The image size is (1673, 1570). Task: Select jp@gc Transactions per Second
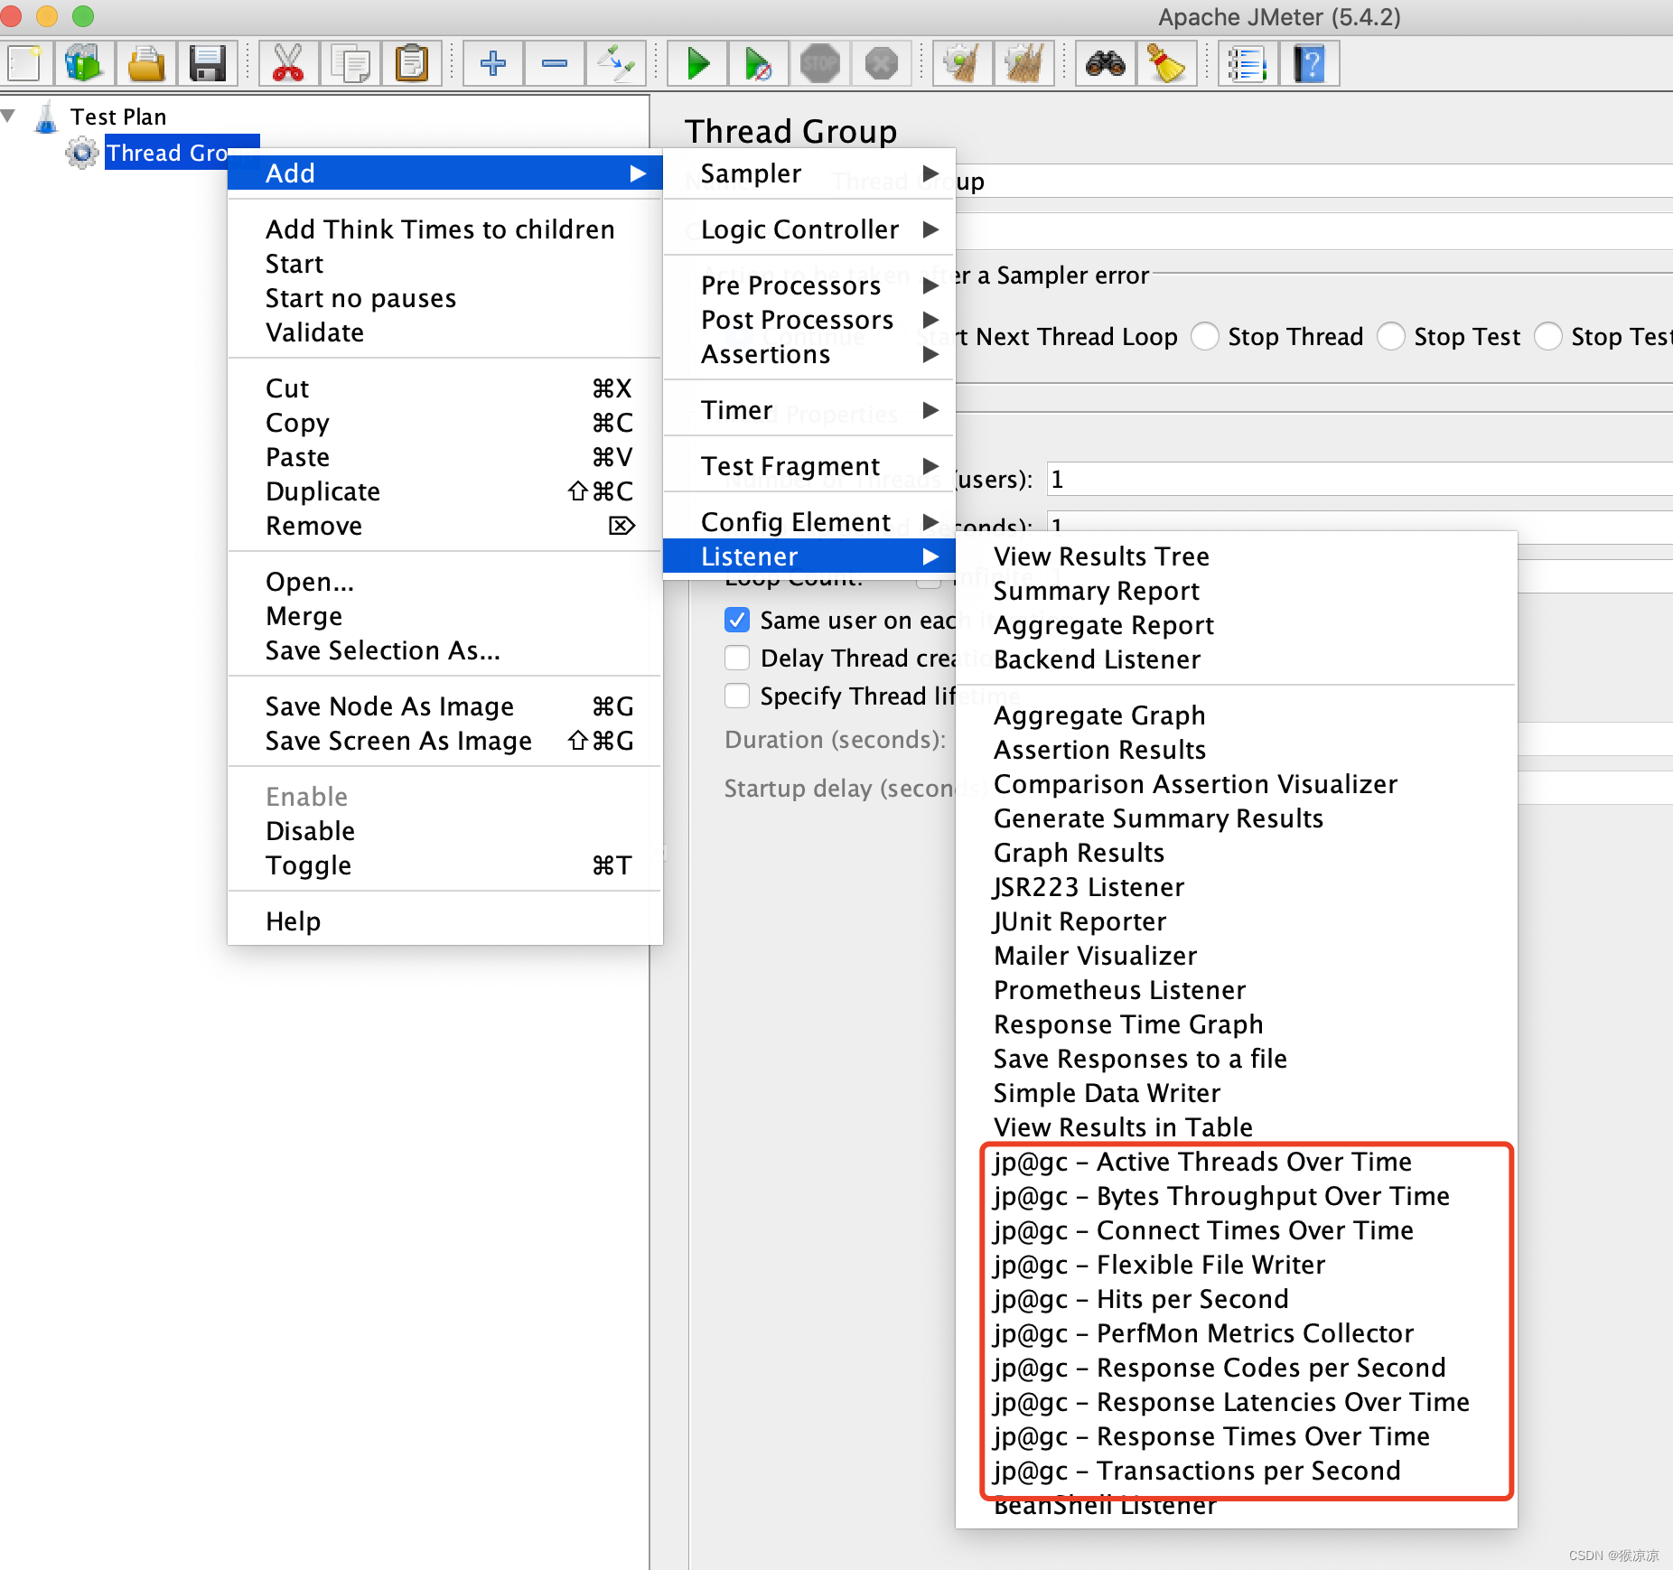tap(1237, 1471)
